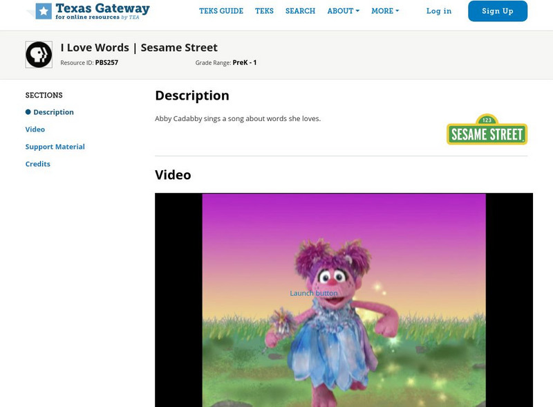The image size is (553, 407).
Task: Go to the SEARCH page
Action: pos(300,11)
